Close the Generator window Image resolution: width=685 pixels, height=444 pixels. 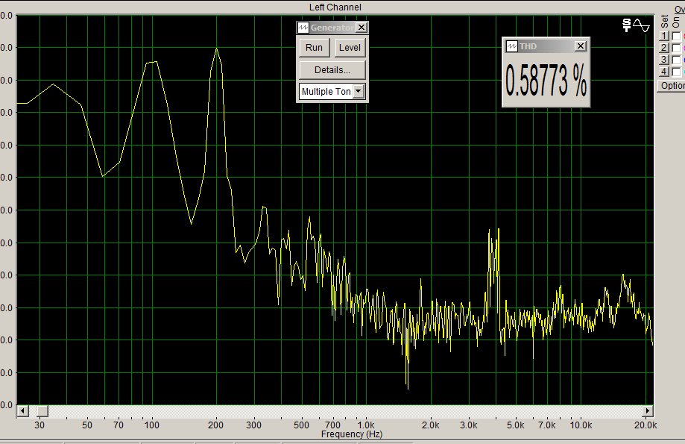362,28
